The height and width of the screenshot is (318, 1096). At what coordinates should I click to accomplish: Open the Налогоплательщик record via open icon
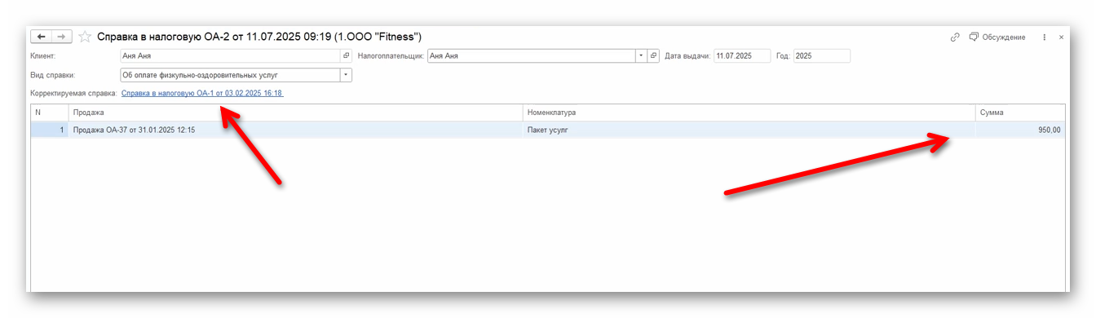653,55
